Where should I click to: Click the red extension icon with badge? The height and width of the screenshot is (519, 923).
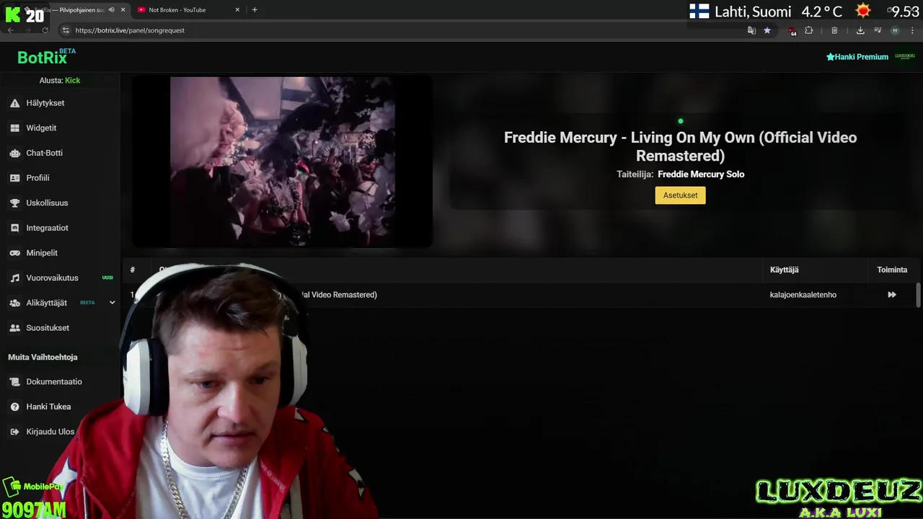(x=792, y=30)
